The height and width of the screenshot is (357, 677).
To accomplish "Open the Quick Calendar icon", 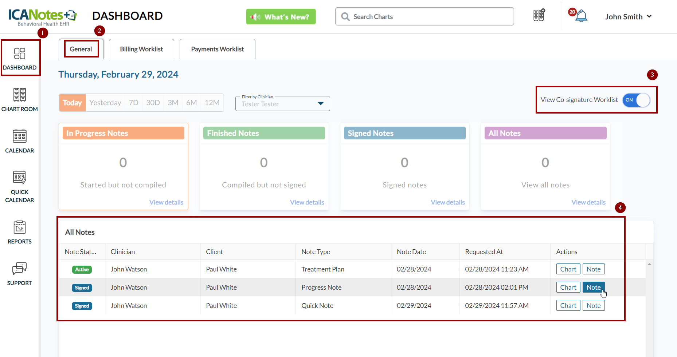I will click(20, 186).
